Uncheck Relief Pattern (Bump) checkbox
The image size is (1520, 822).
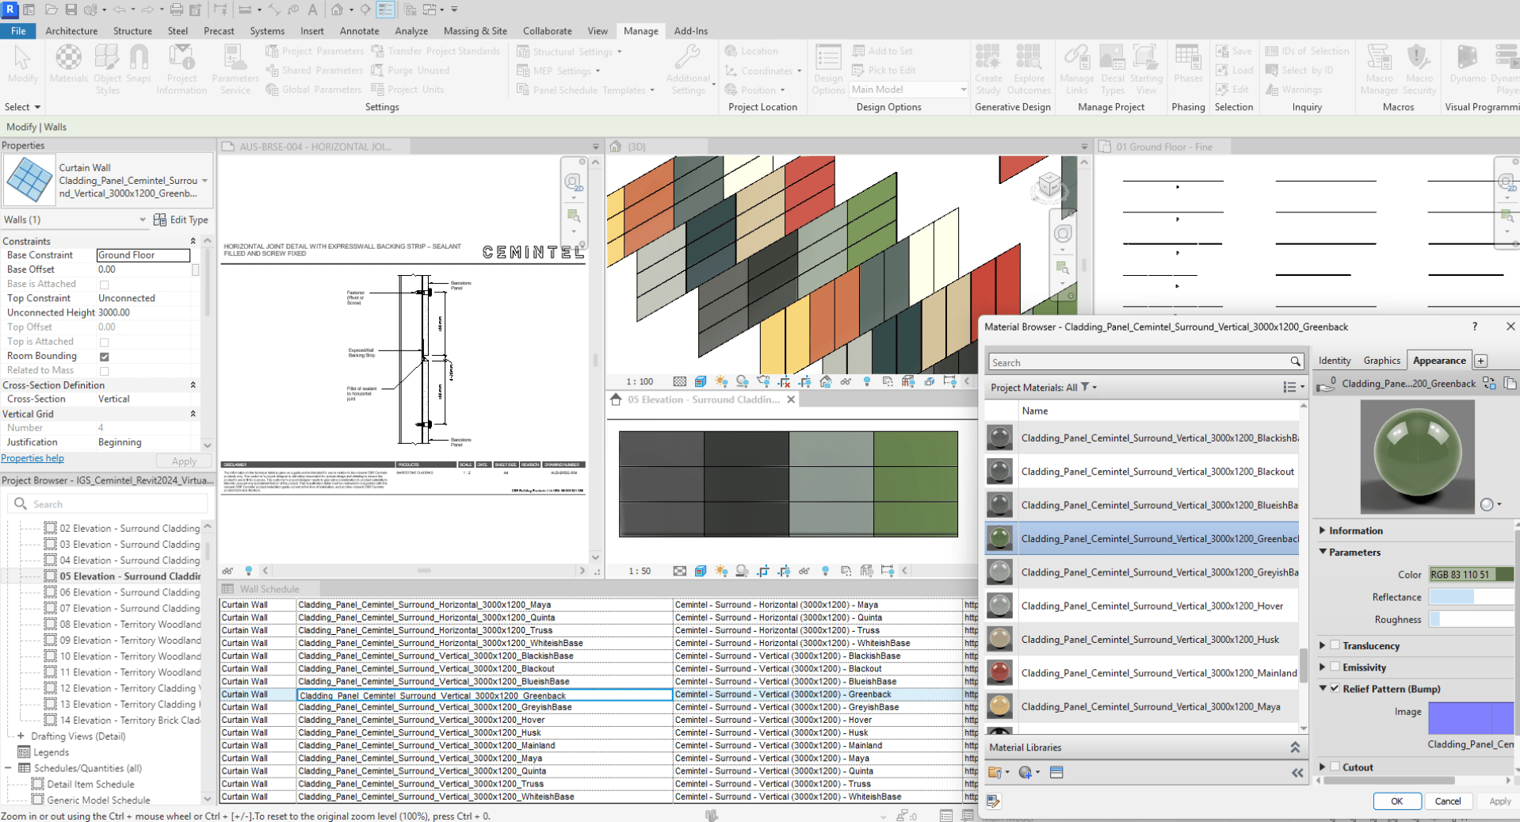(x=1335, y=688)
